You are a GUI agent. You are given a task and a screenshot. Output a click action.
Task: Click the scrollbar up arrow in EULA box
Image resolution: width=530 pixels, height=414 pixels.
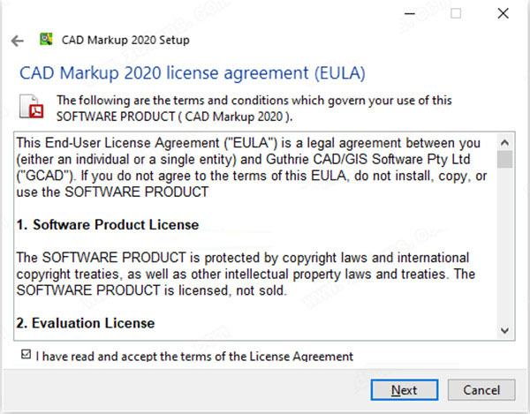click(x=504, y=142)
